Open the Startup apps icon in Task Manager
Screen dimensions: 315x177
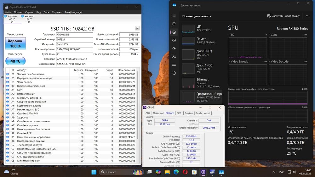pos(174,48)
